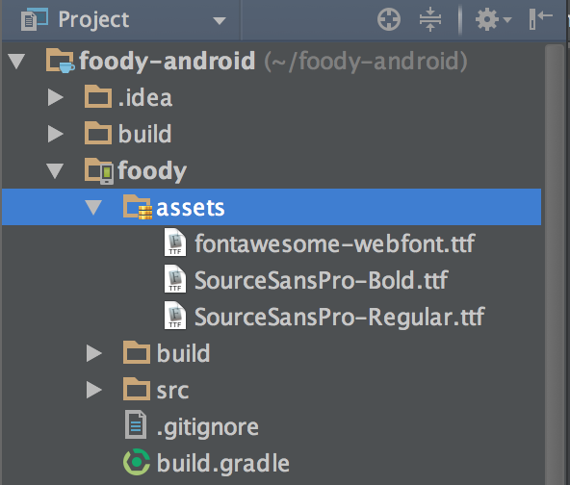
Task: Click the fontawesome-webfont.ttf file icon
Action: tap(175, 242)
